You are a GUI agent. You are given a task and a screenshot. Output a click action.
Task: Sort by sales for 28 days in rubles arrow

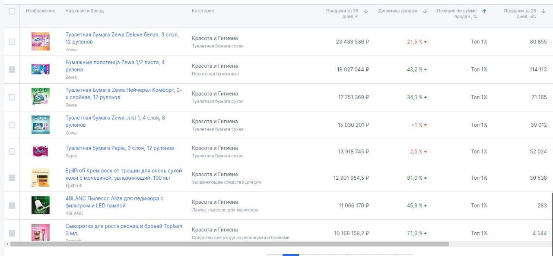coord(366,11)
